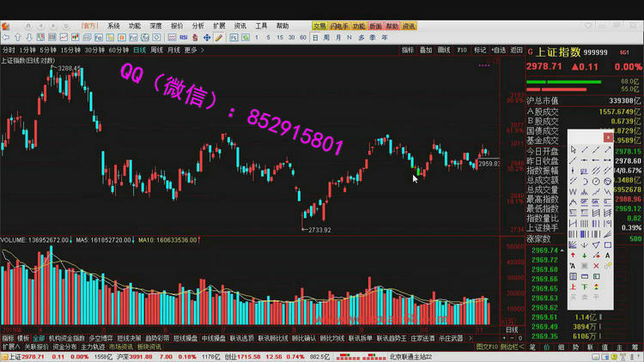Click the RSI indicator toolbar icon
The width and height of the screenshot is (644, 362).
183,38
